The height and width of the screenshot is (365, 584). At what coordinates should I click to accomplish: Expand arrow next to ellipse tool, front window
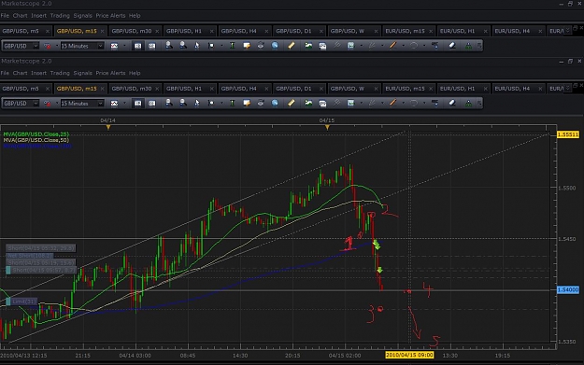(x=424, y=103)
